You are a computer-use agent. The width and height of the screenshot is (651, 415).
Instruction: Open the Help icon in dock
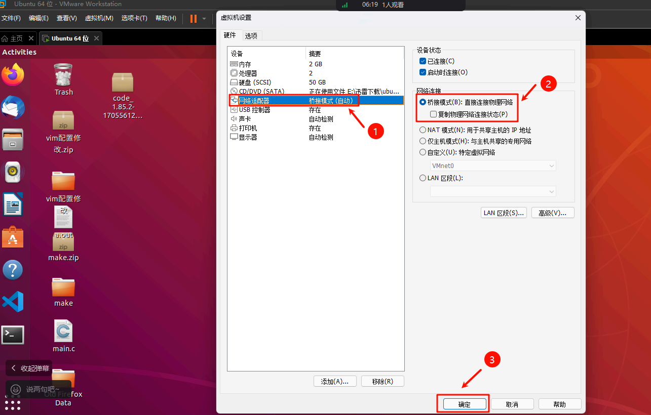[x=13, y=270]
